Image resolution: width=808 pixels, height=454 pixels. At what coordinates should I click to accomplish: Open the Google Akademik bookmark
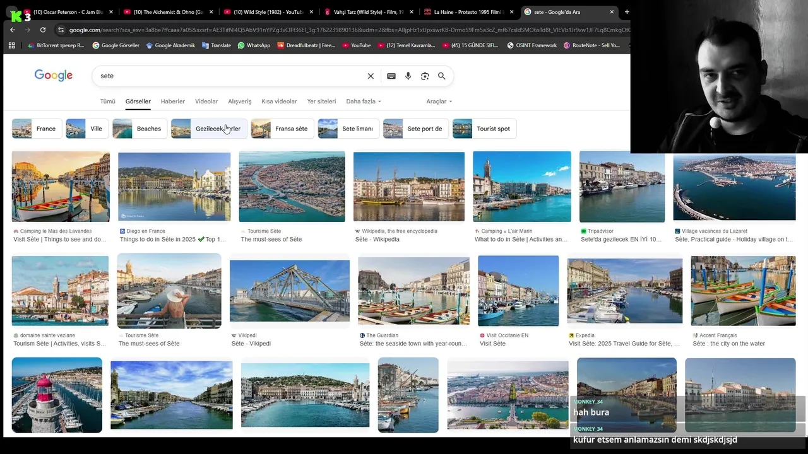[x=170, y=45]
